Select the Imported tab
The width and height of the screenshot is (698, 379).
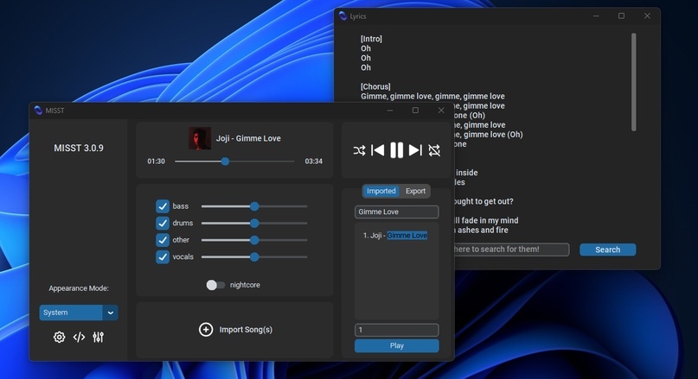tap(381, 191)
